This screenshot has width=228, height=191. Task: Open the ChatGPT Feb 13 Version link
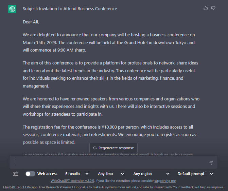click(x=20, y=187)
